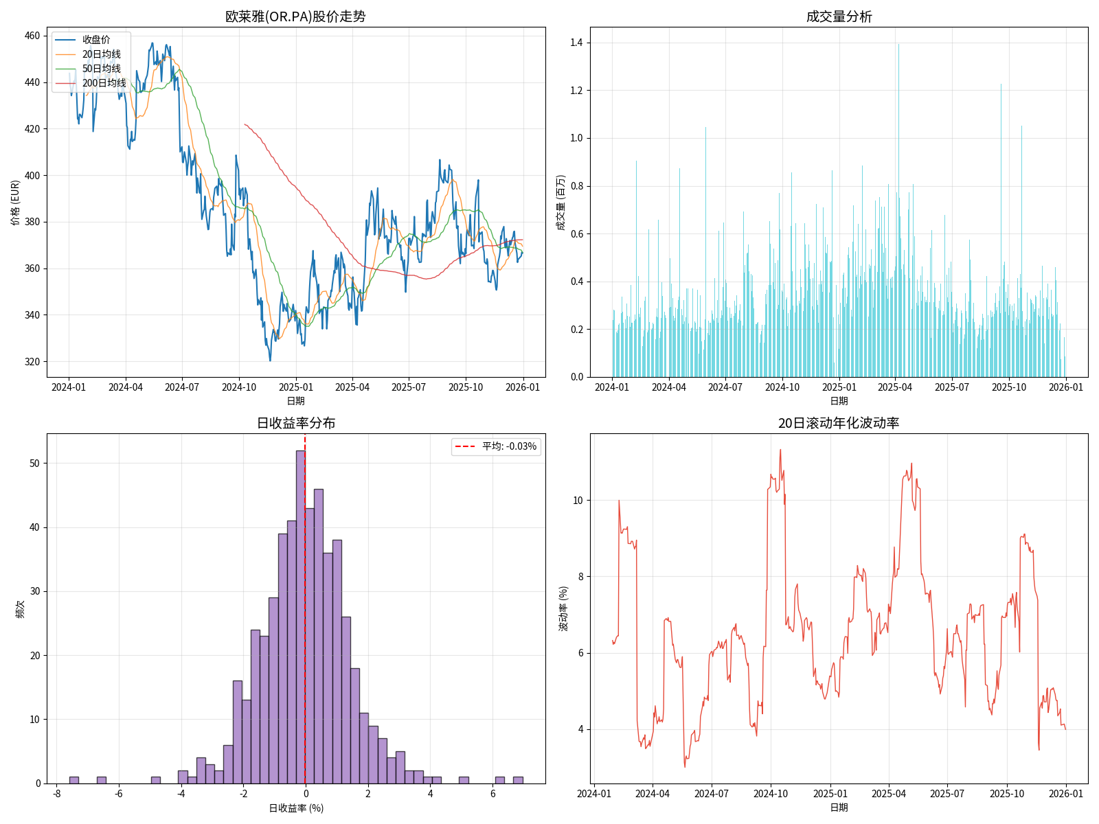
Task: Click the 成交量分析 chart title
Action: tap(839, 16)
